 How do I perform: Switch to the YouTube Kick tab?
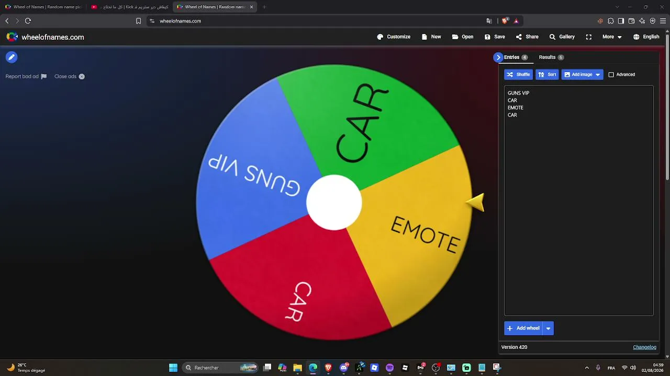pyautogui.click(x=130, y=7)
